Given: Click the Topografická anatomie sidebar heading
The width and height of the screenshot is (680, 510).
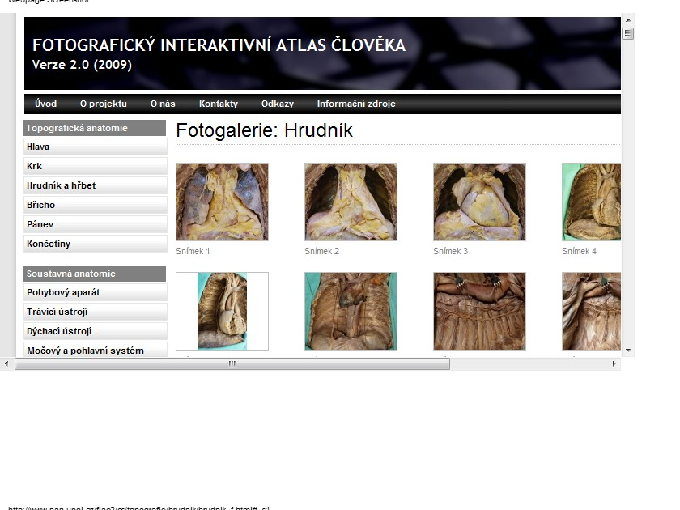Looking at the screenshot, I should pyautogui.click(x=95, y=128).
